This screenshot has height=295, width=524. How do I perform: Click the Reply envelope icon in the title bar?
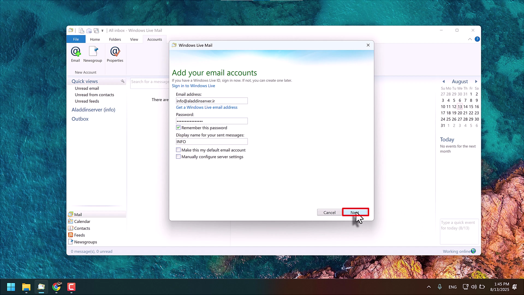click(x=89, y=30)
